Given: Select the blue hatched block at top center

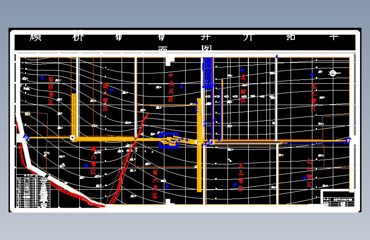Looking at the screenshot, I should (x=207, y=73).
